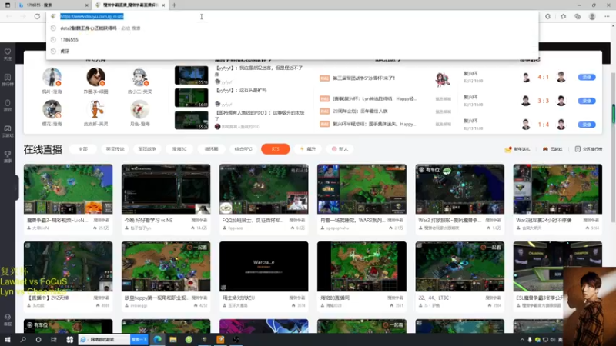Click the orange app icon on the taskbar
The image size is (616, 346).
pos(220,340)
